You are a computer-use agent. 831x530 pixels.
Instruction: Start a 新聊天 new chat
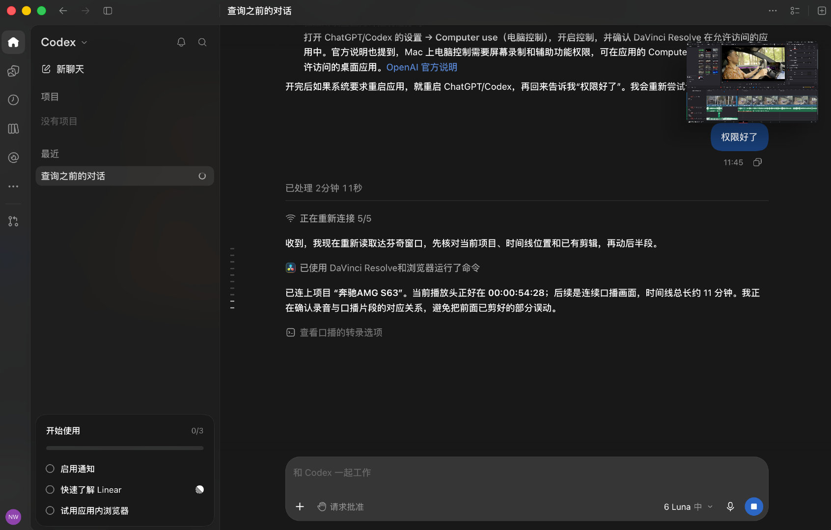[63, 69]
